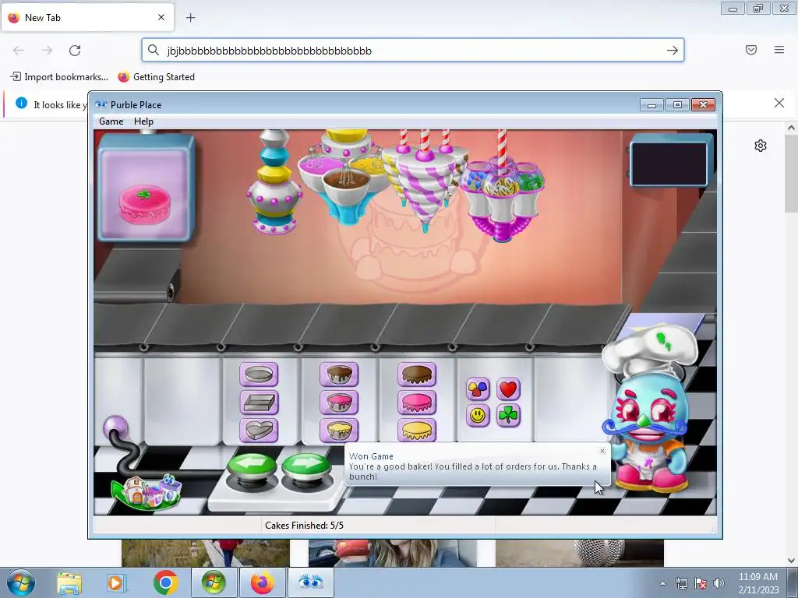Select the square cake pan button

tap(259, 403)
